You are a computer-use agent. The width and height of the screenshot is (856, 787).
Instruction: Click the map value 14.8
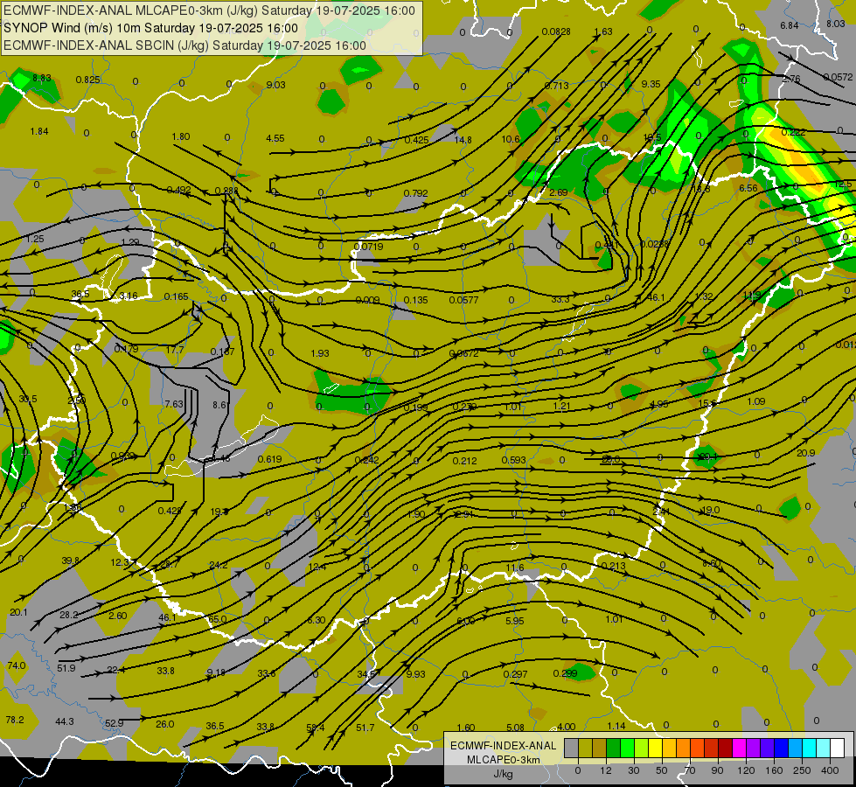pos(463,140)
